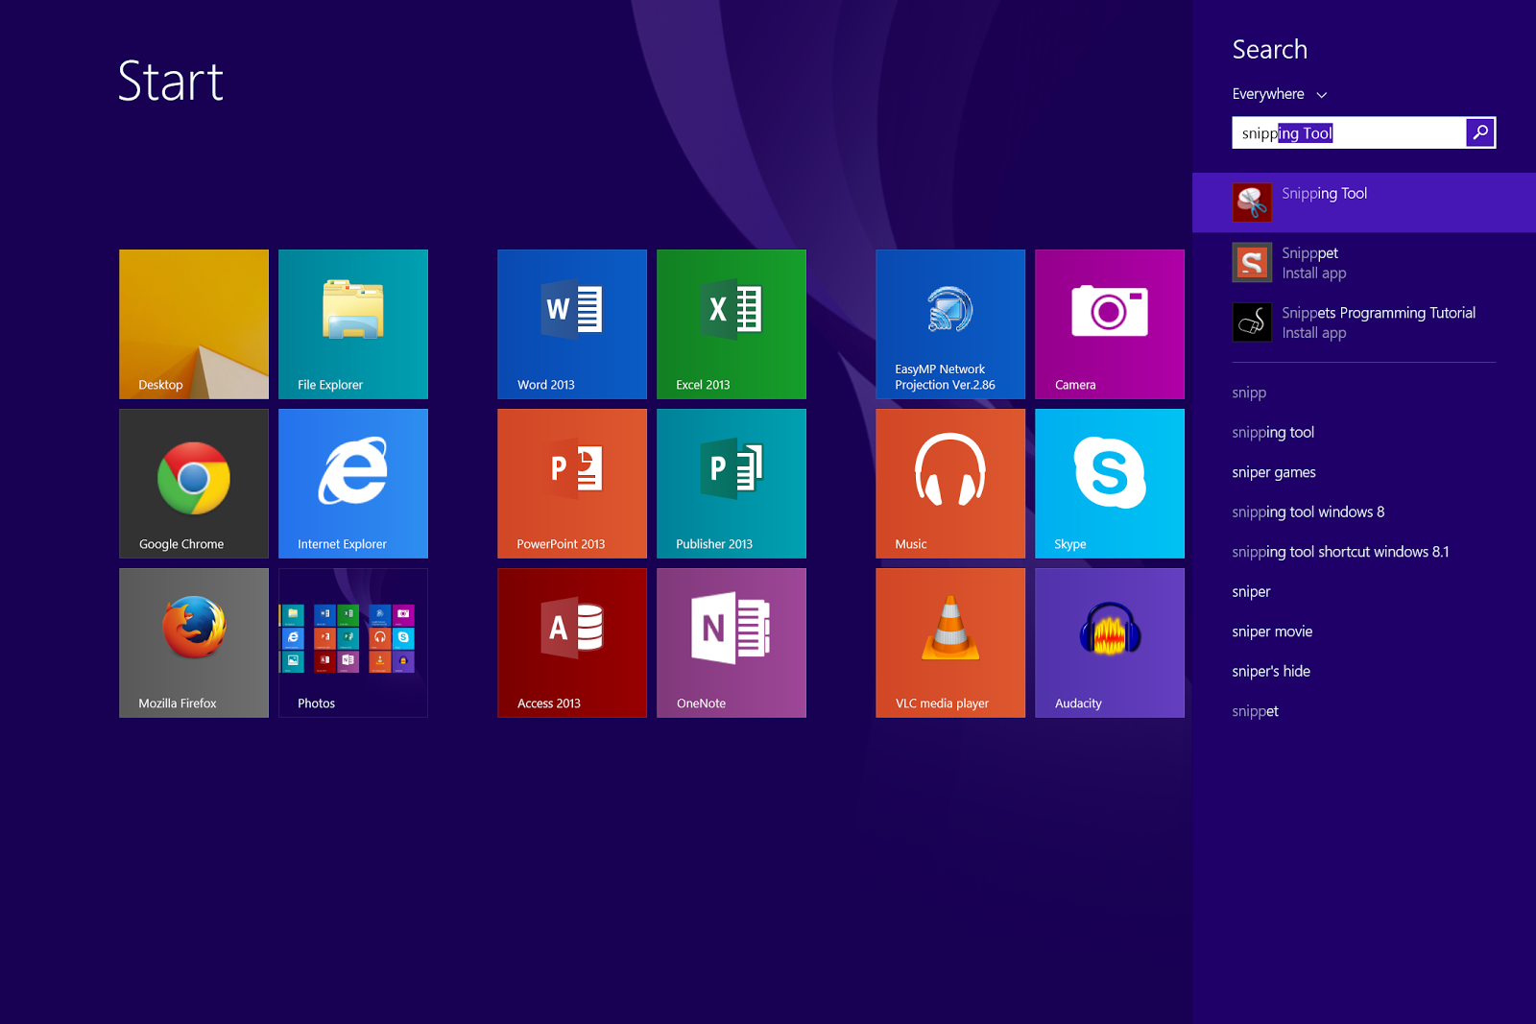Click the search magnifier button
This screenshot has width=1536, height=1024.
[x=1480, y=132]
